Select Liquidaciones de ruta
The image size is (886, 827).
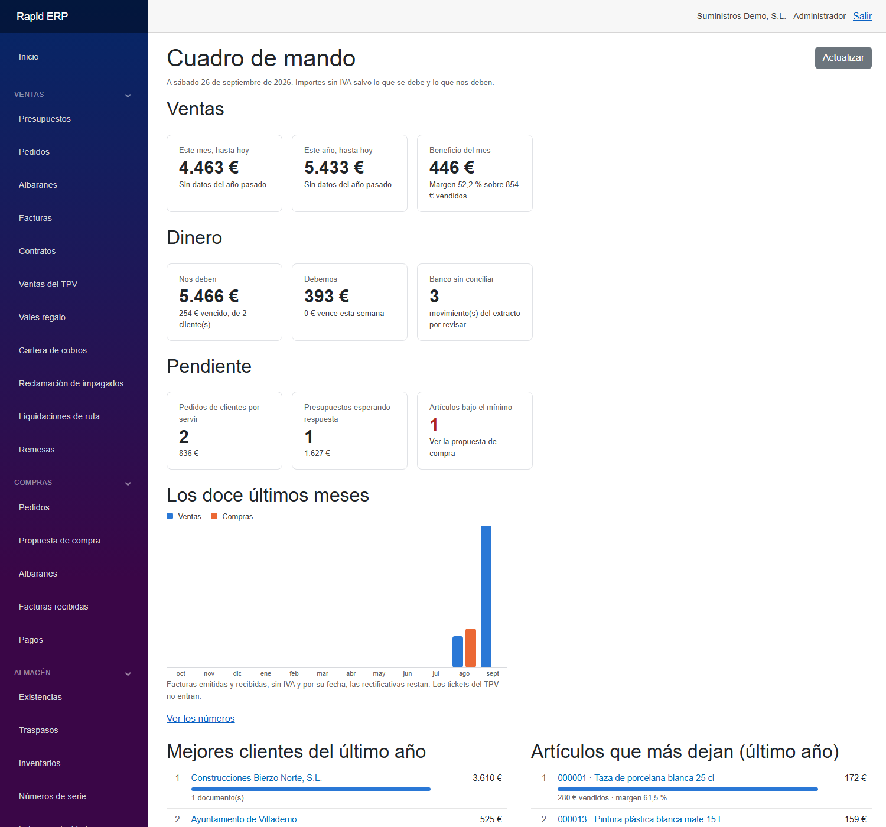click(x=59, y=416)
